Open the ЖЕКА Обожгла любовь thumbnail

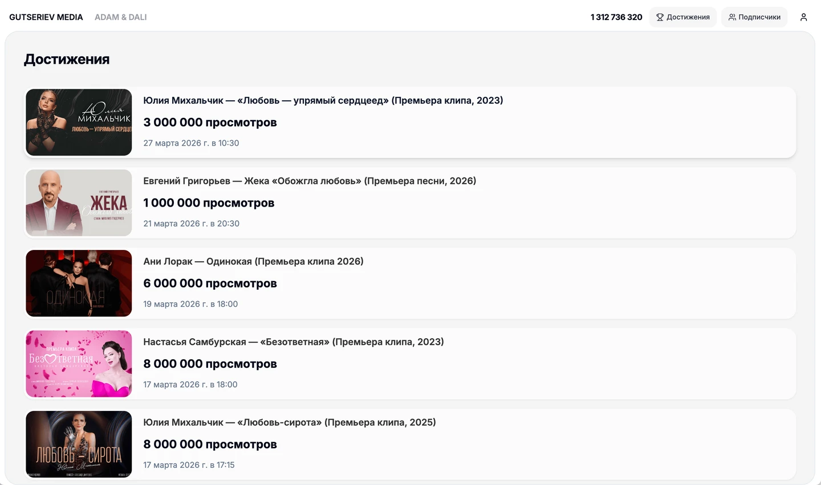point(79,203)
